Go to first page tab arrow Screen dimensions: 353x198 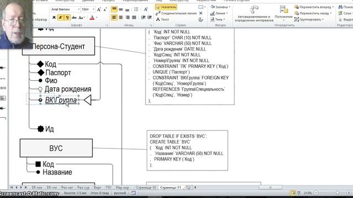tap(12, 187)
